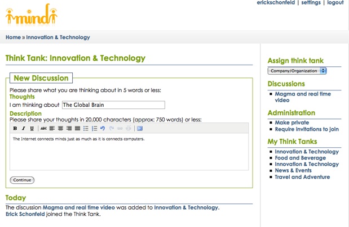Align description text left
Screen dimensions: 349x227
coord(52,129)
